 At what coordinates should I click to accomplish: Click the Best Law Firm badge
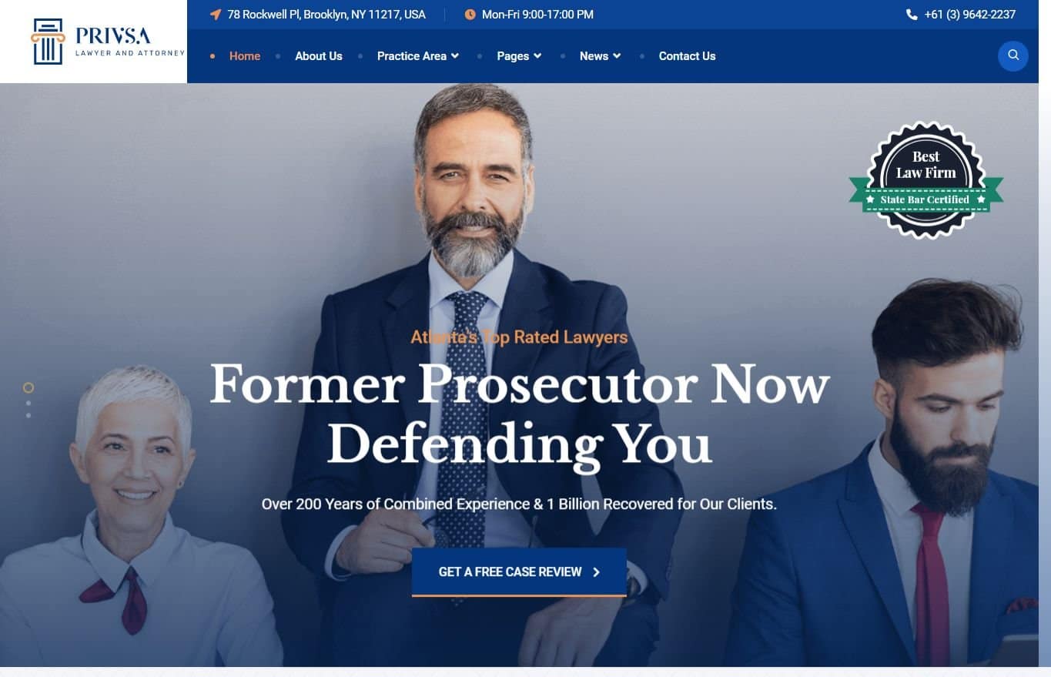click(926, 180)
